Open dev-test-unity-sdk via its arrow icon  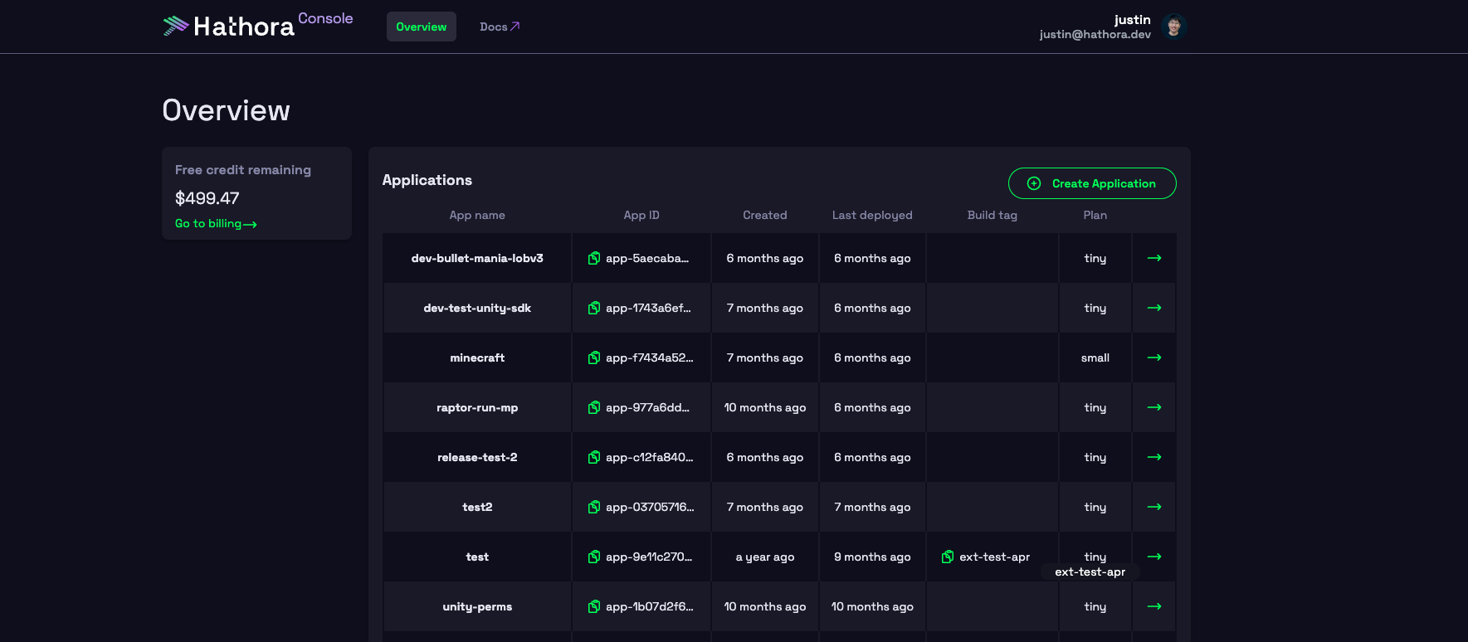(x=1153, y=308)
